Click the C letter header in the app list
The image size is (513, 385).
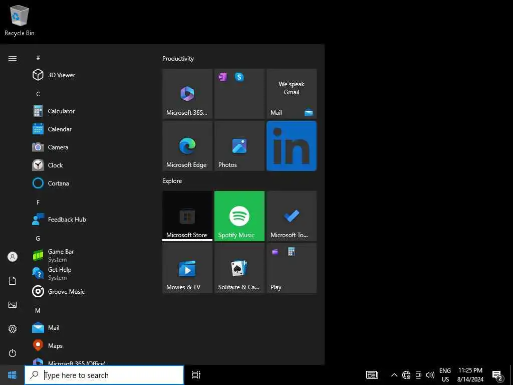[38, 94]
